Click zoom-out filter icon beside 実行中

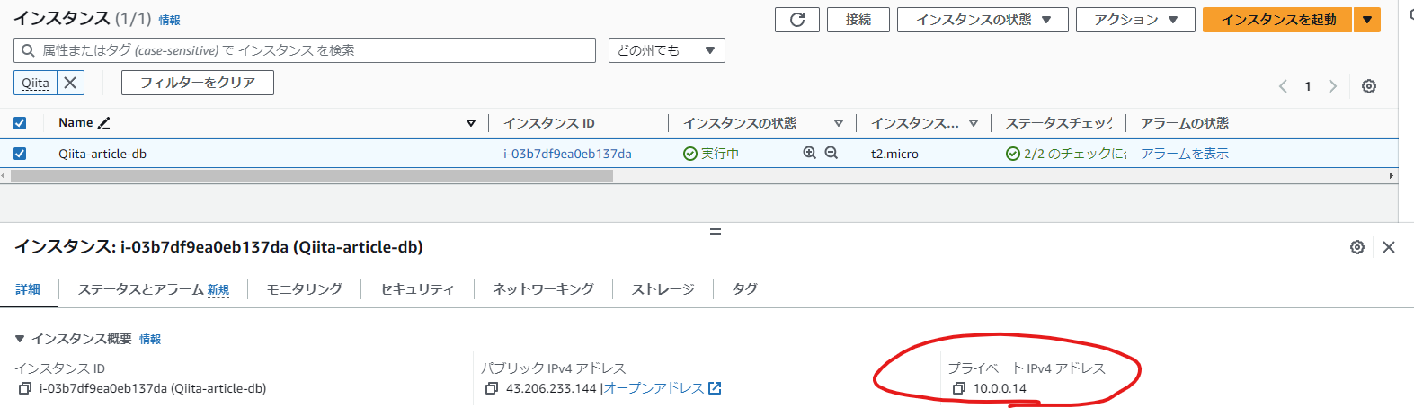[832, 154]
